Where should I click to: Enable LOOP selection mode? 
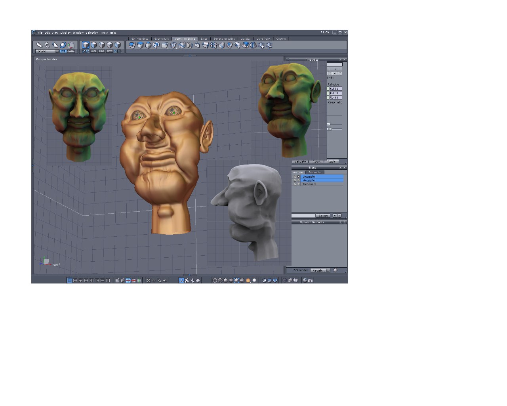tap(93, 51)
